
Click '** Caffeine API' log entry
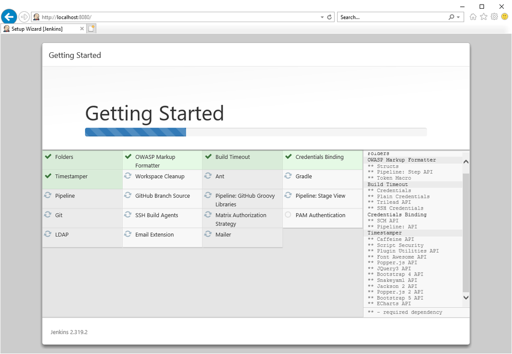coord(391,239)
